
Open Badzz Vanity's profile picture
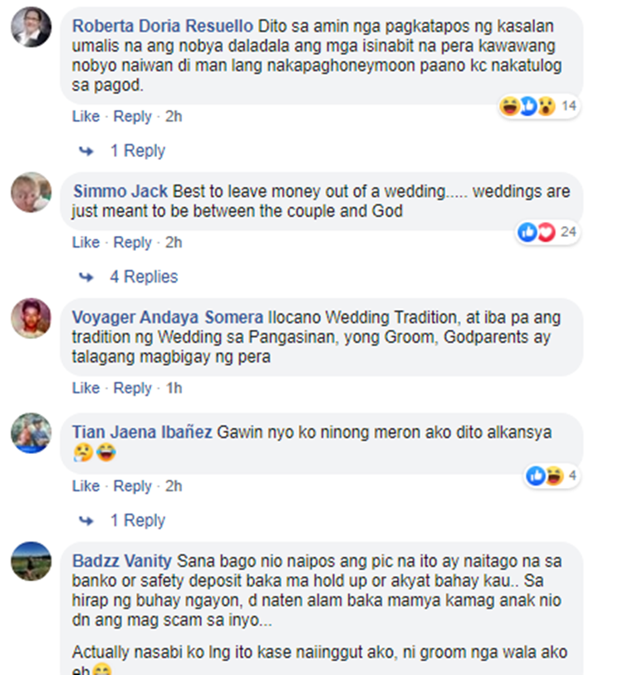pyautogui.click(x=31, y=561)
